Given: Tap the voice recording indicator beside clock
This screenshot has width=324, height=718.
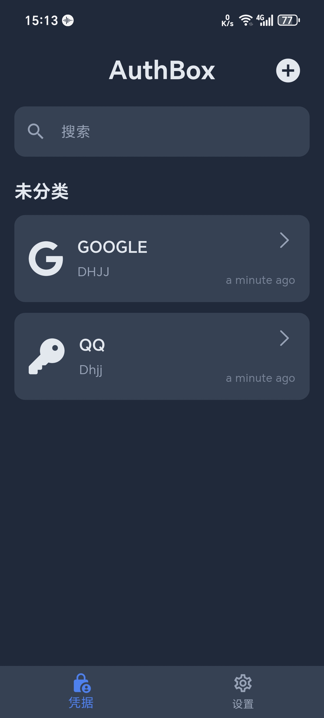Looking at the screenshot, I should [x=68, y=20].
